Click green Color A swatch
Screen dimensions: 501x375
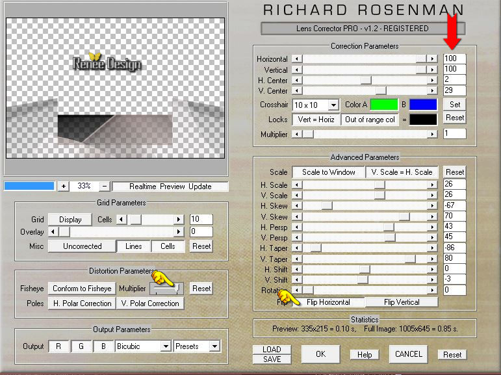pyautogui.click(x=384, y=105)
